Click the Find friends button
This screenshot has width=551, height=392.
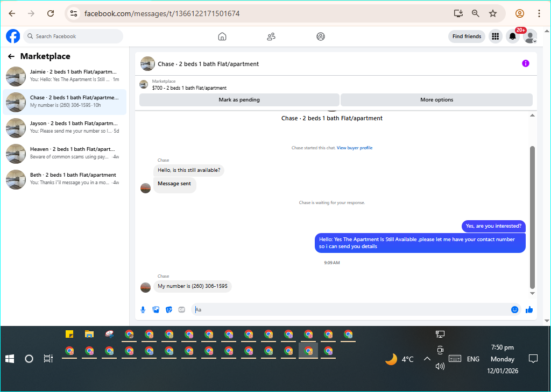click(467, 36)
